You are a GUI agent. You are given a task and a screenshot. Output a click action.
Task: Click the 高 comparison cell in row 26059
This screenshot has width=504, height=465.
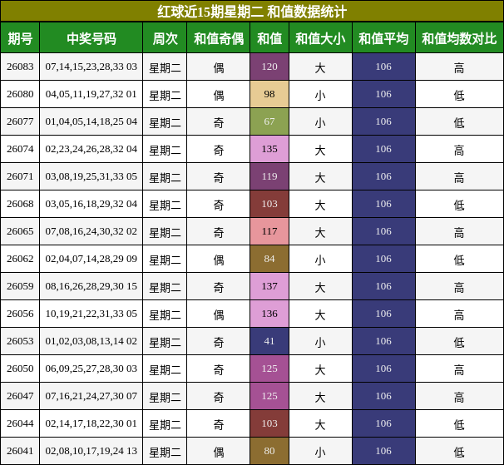[459, 286]
